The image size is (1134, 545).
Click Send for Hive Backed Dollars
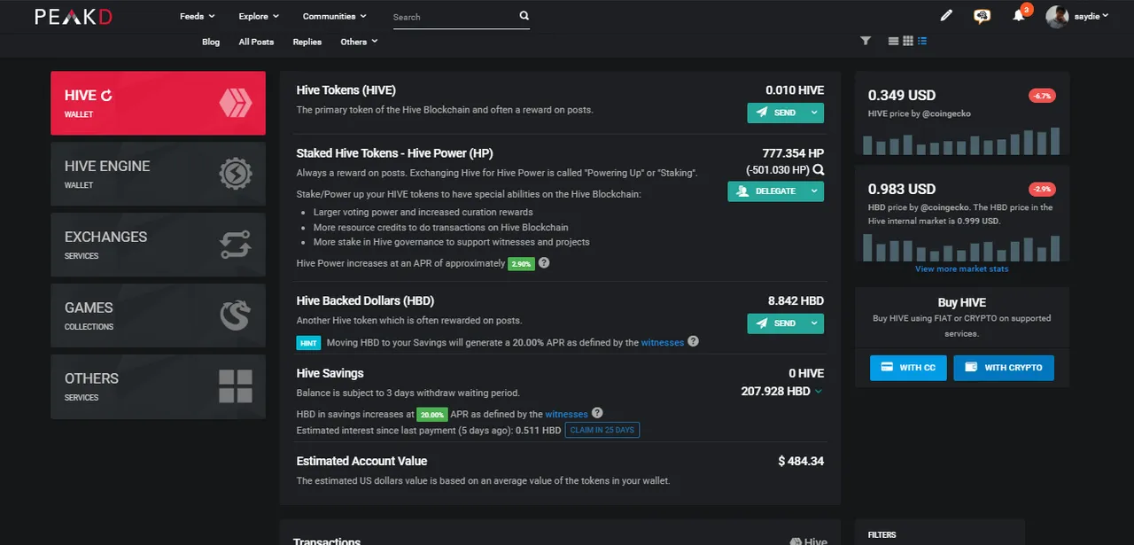point(776,323)
